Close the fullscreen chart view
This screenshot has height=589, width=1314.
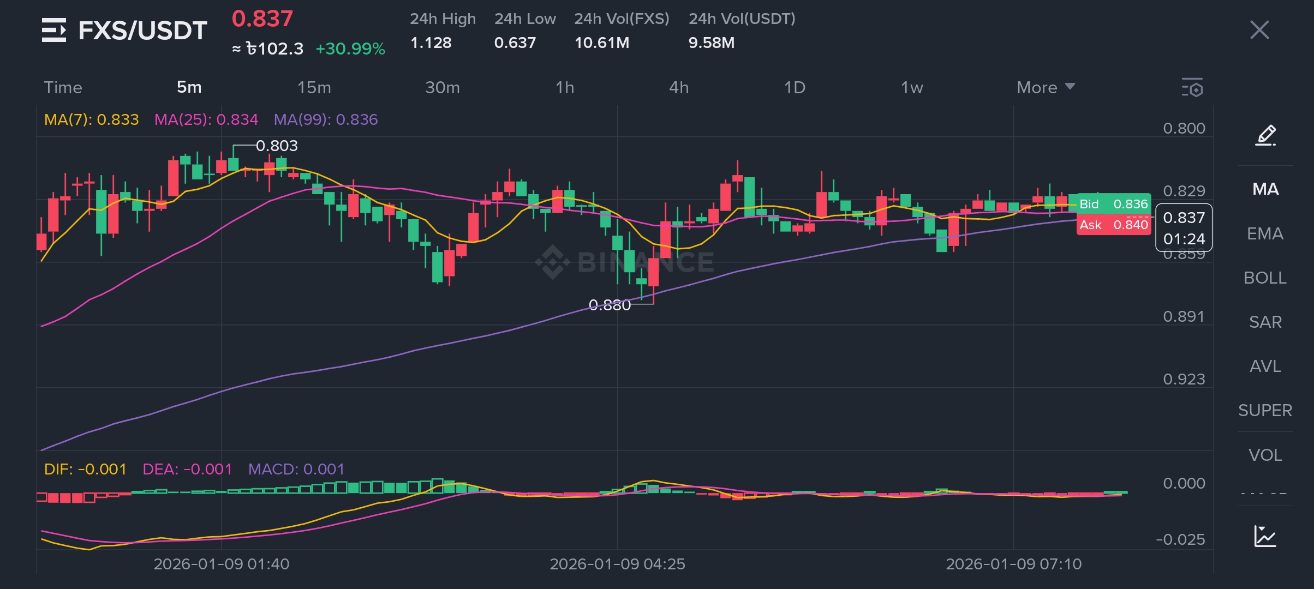tap(1259, 30)
